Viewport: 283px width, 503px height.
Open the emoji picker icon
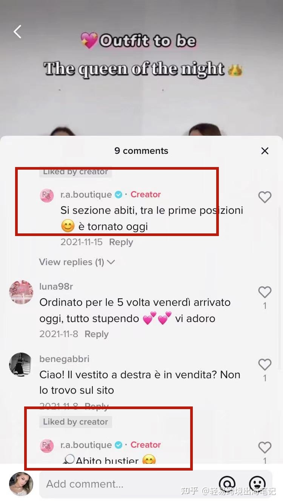tap(257, 483)
